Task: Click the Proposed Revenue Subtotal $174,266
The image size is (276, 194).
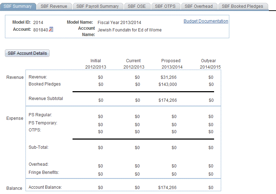Action: pos(168,100)
